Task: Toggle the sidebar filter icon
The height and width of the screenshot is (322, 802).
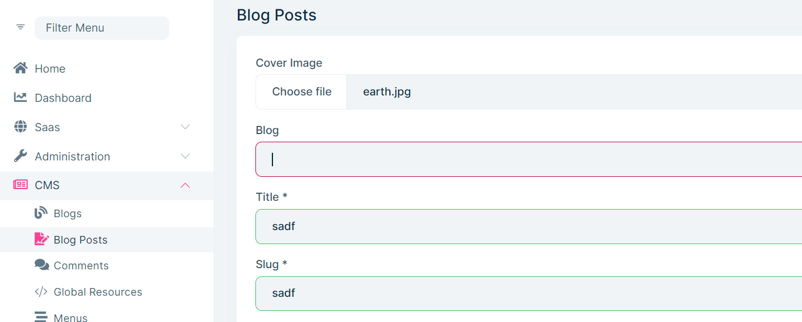Action: [x=21, y=28]
